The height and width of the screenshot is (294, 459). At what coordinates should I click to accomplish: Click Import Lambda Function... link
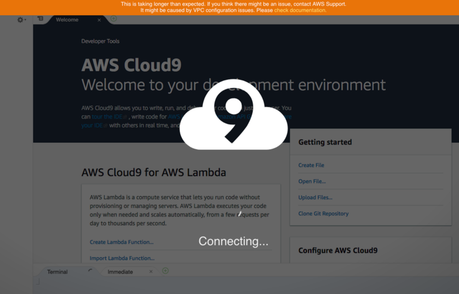(122, 258)
